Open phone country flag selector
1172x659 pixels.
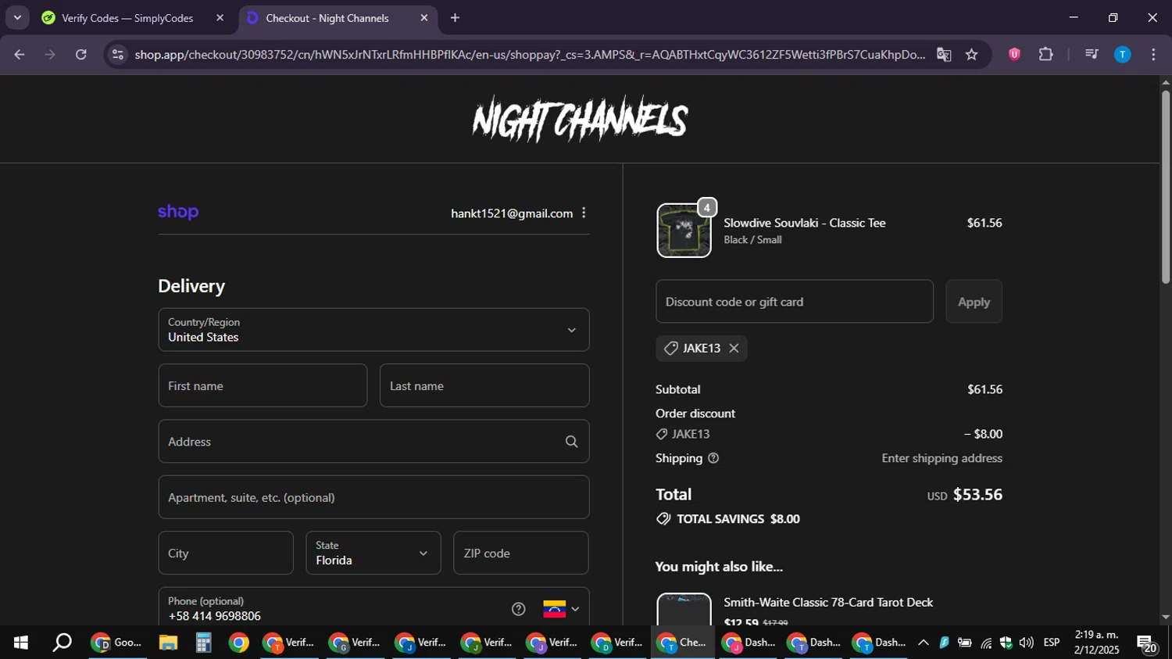pyautogui.click(x=561, y=609)
